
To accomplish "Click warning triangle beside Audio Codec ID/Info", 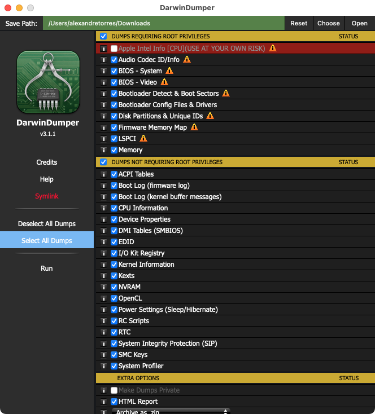I will tap(187, 59).
